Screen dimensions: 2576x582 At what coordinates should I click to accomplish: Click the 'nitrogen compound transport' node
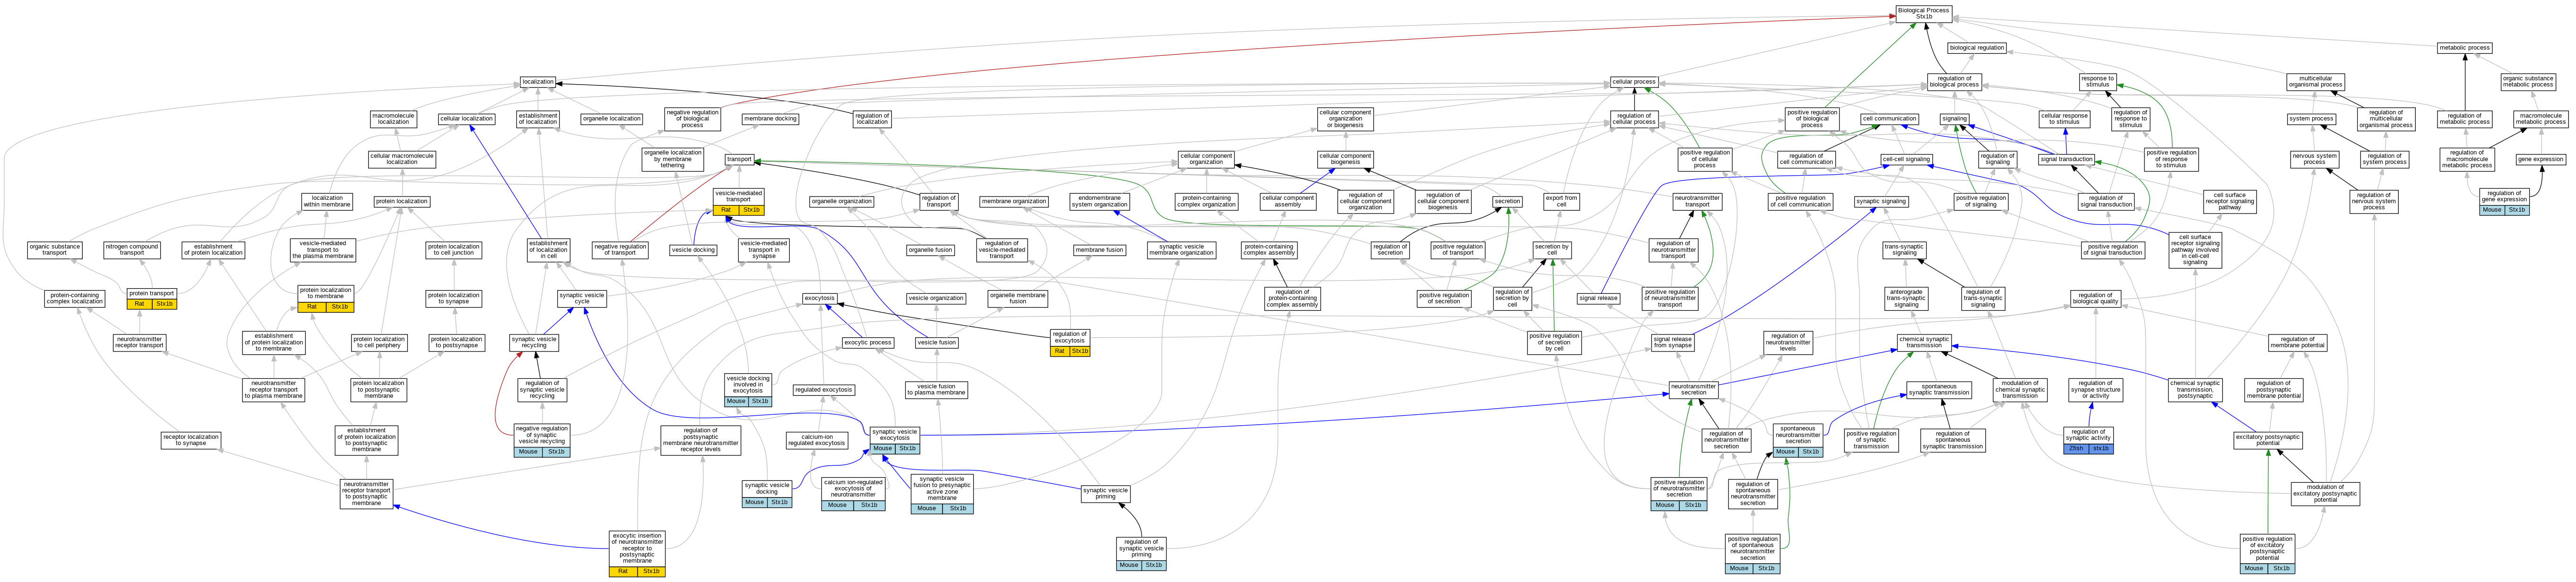click(132, 250)
